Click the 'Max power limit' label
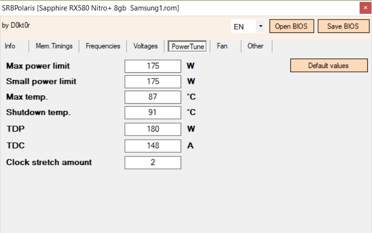 pos(38,66)
